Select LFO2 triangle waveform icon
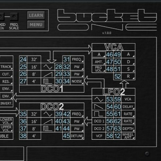Viewport: 161px width, 161px height. click(99, 99)
